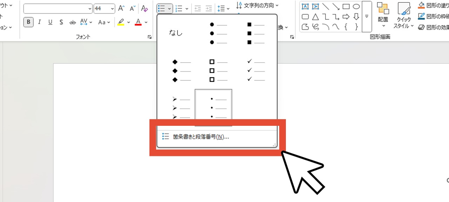Clear all formatting eraser icon
This screenshot has height=202, width=449.
coord(144,8)
